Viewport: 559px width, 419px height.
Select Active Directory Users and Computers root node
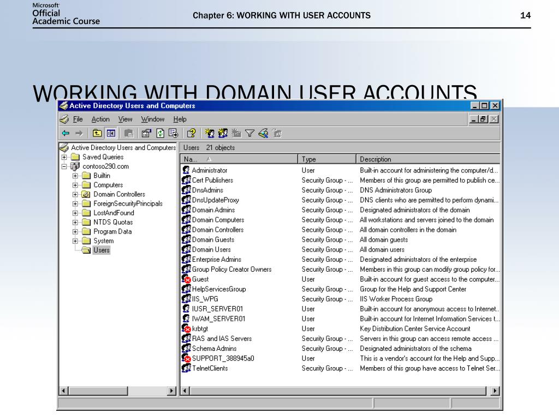pyautogui.click(x=123, y=147)
